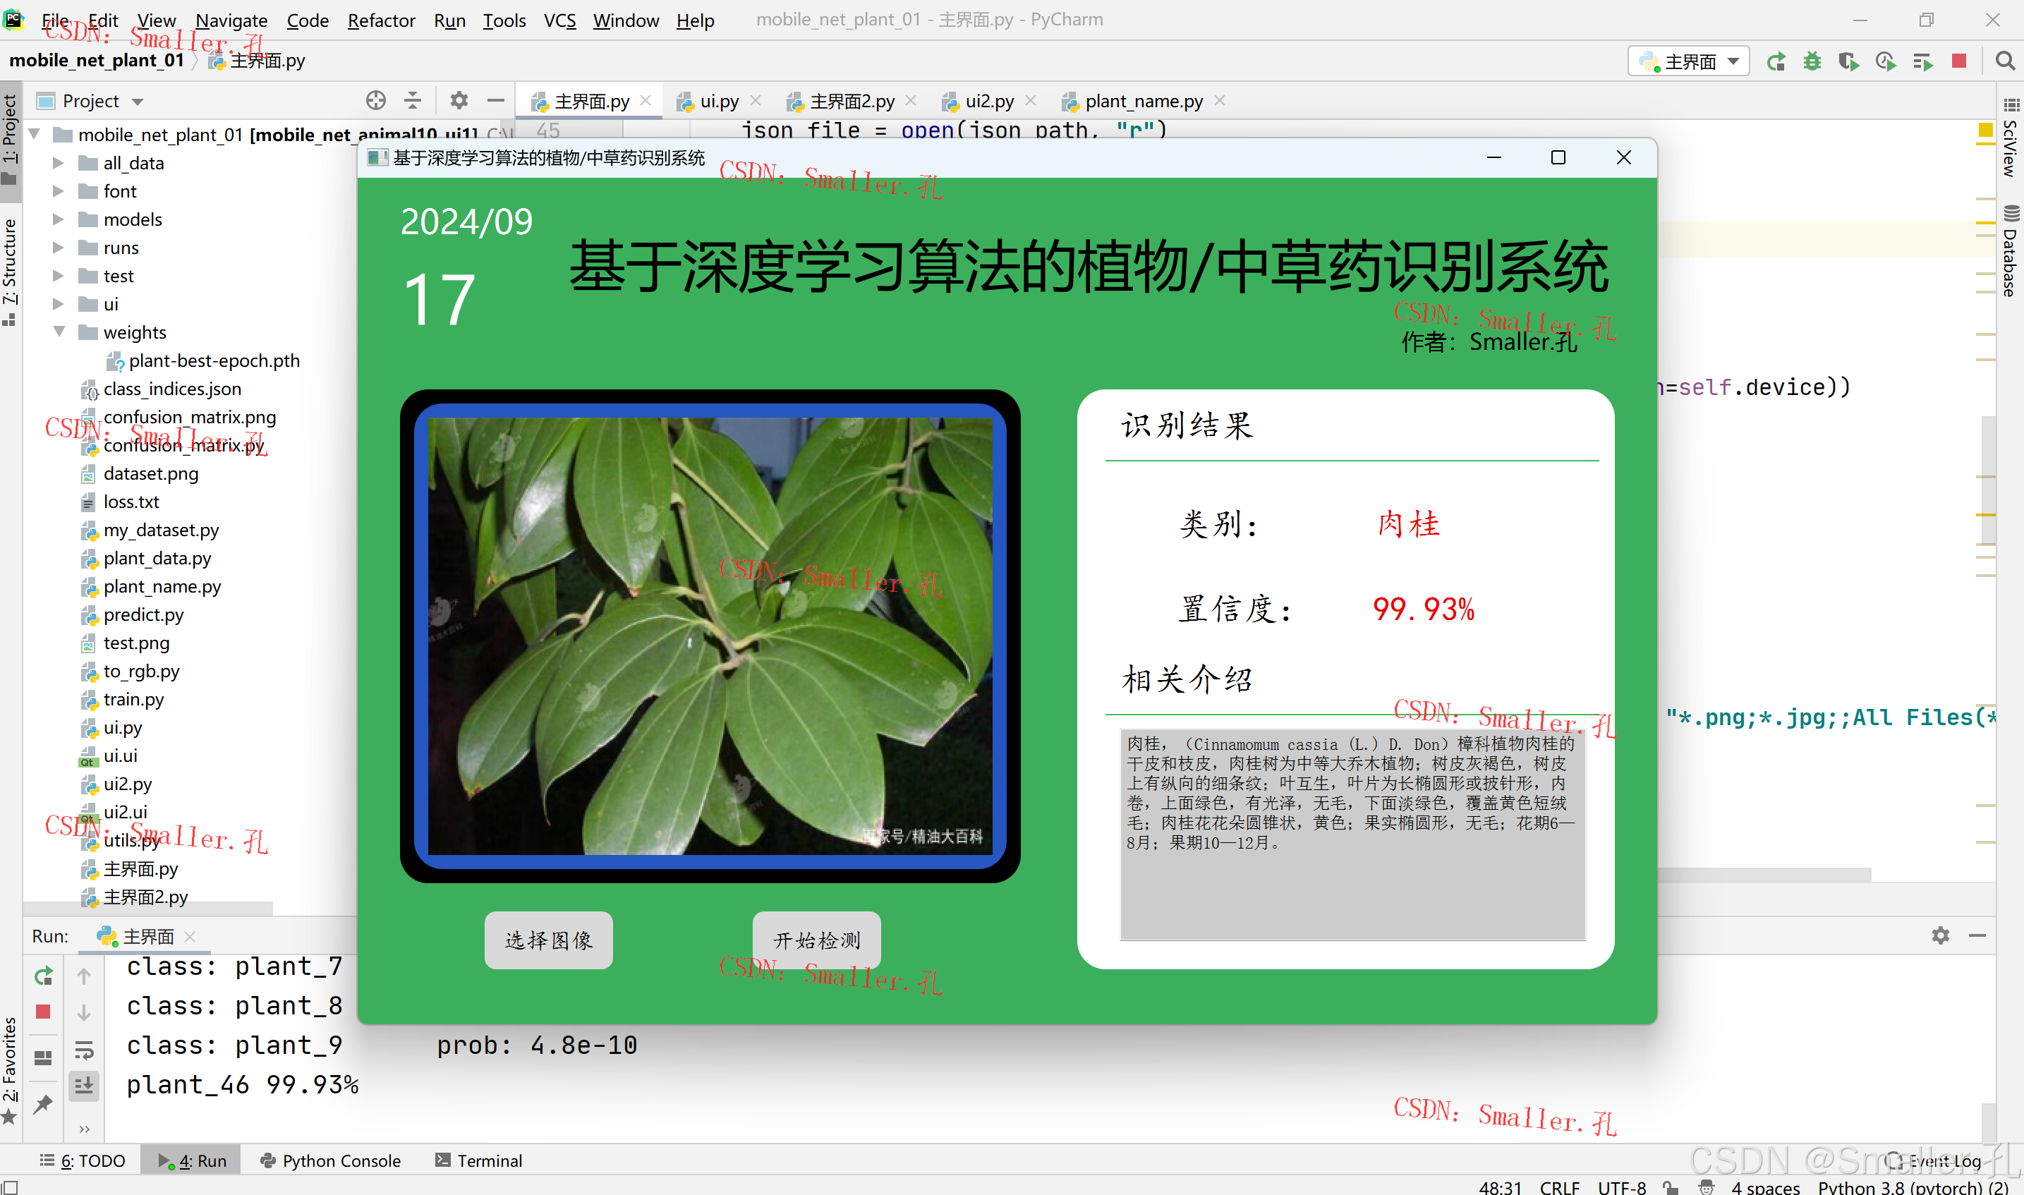Image resolution: width=2024 pixels, height=1195 pixels.
Task: Open the Event Log
Action: tap(1934, 1160)
